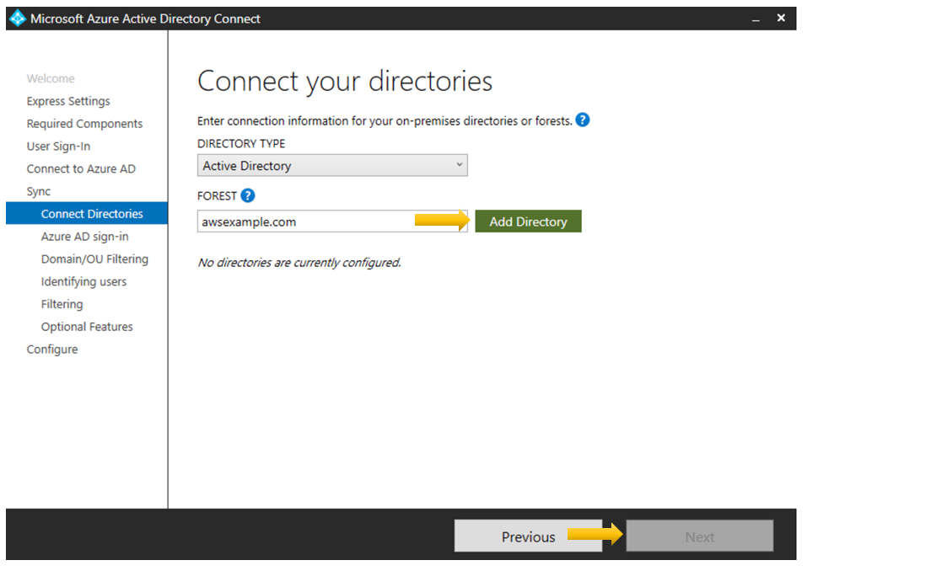The image size is (931, 571).
Task: Click the Add Directory button
Action: tap(527, 221)
